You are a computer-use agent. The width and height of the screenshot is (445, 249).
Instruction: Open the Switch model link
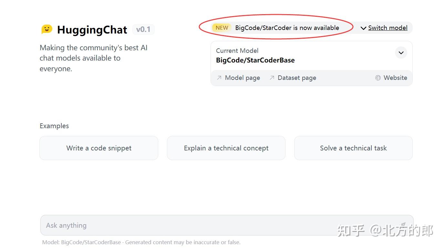(x=388, y=28)
